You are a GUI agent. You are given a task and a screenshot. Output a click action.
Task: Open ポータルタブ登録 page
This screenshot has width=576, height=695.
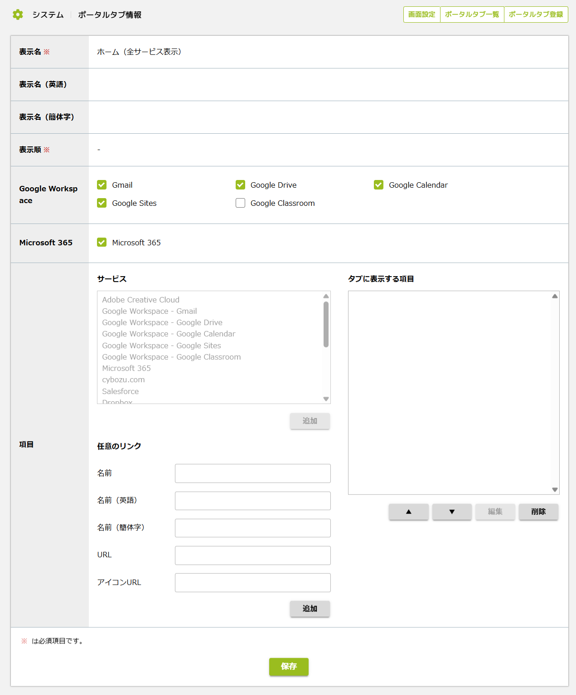(x=536, y=15)
